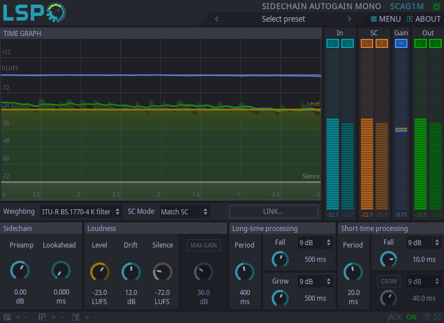Click the blue Gain meter bar
Image resolution: width=444 pixels, height=323 pixels.
[x=401, y=130]
